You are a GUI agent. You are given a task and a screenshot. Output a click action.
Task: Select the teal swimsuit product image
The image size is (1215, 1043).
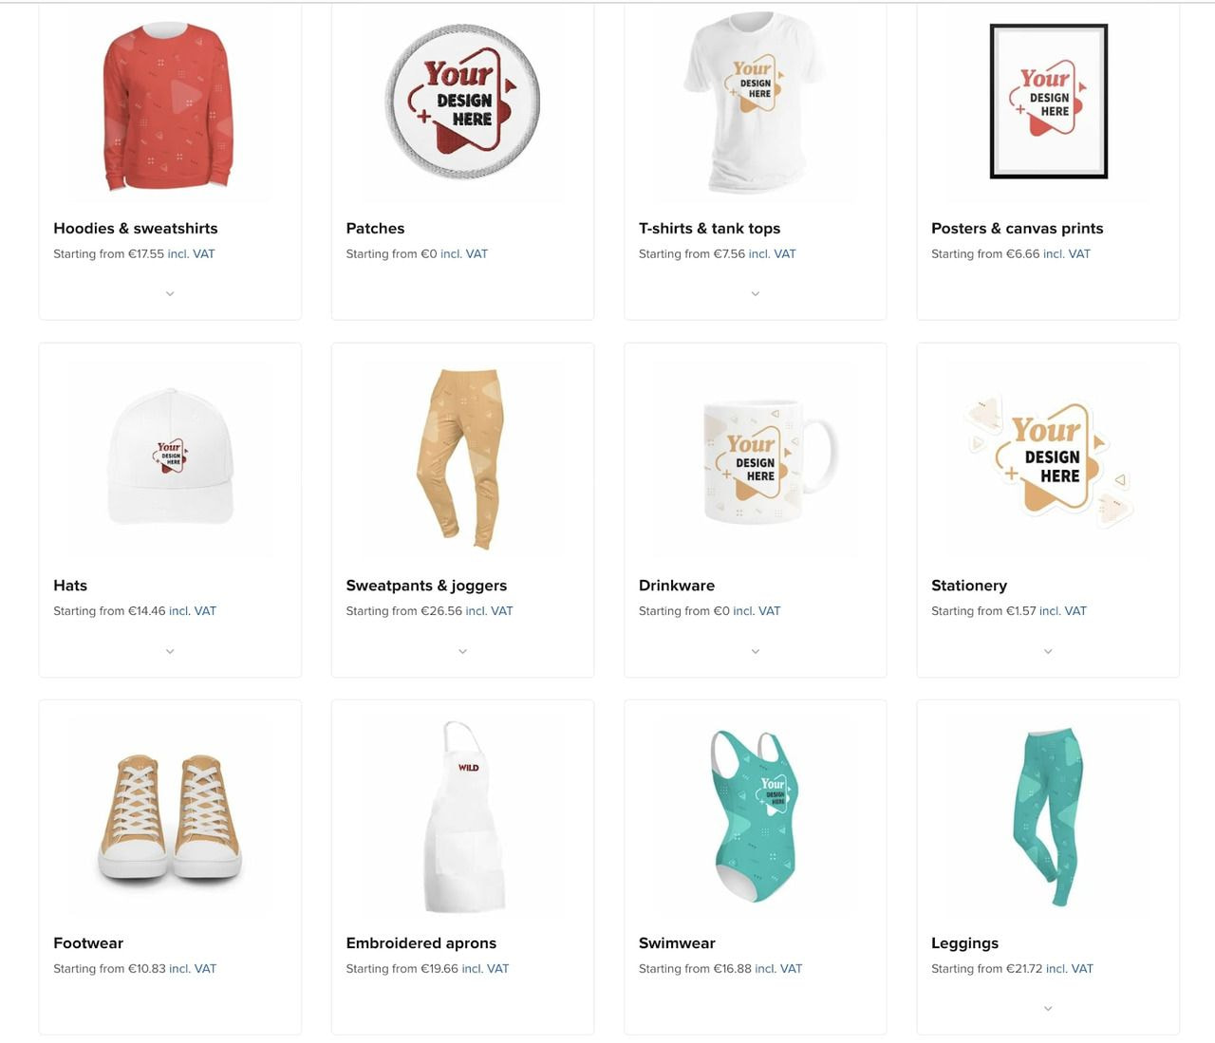tap(756, 816)
